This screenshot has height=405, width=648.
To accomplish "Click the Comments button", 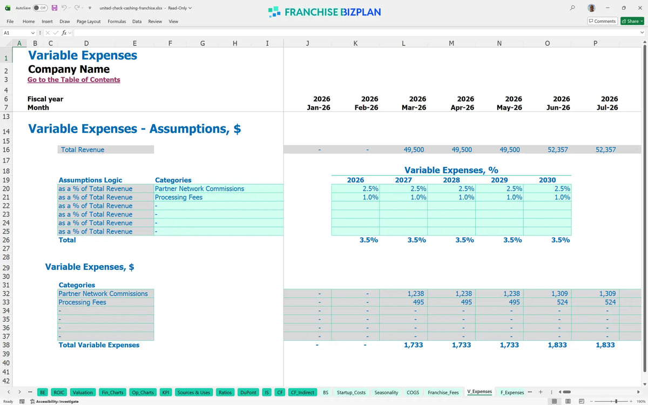I will 602,21.
